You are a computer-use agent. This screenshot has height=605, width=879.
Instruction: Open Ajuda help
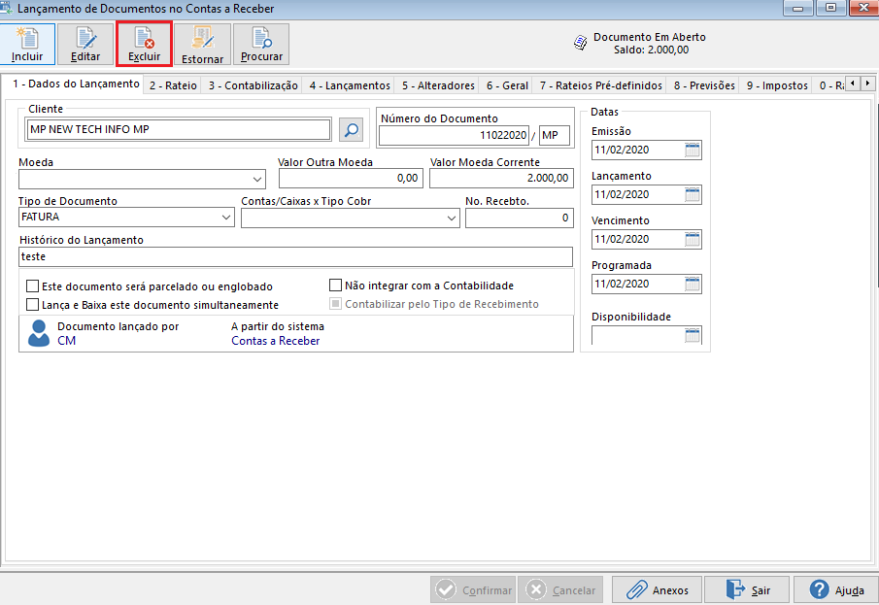click(836, 589)
